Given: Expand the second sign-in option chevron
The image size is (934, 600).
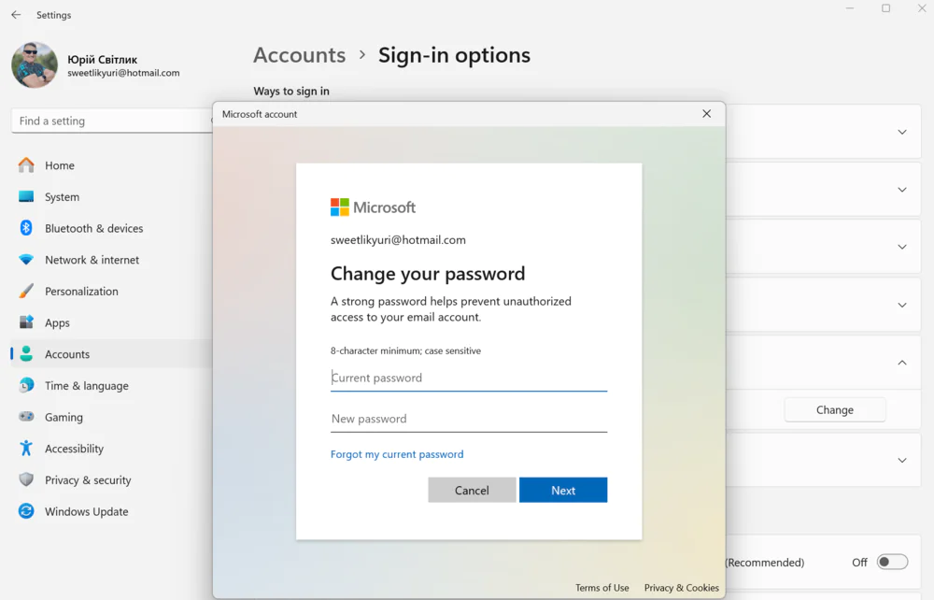Looking at the screenshot, I should [902, 190].
